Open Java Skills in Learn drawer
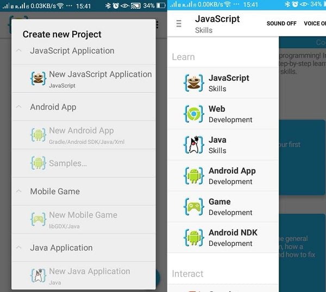Viewport: 326px width, 292px height. [223, 145]
